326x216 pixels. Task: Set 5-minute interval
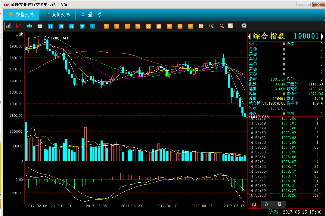click(127, 26)
